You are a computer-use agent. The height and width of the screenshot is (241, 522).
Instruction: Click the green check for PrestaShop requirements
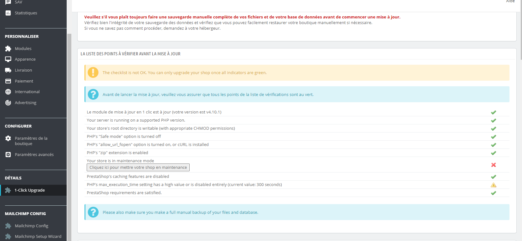pyautogui.click(x=494, y=193)
